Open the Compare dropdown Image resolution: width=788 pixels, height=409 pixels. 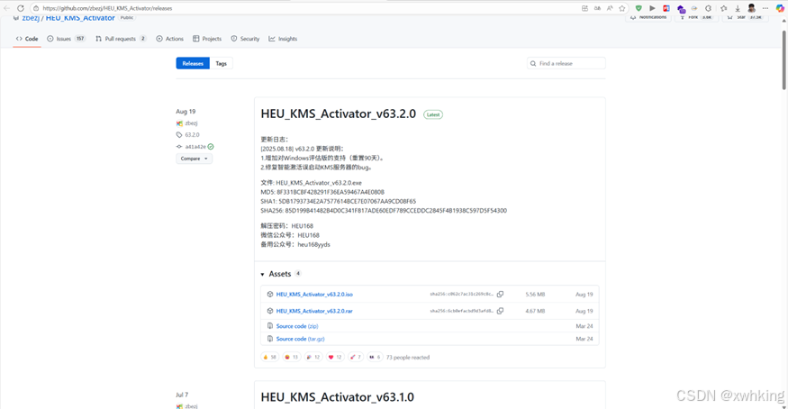pos(194,159)
